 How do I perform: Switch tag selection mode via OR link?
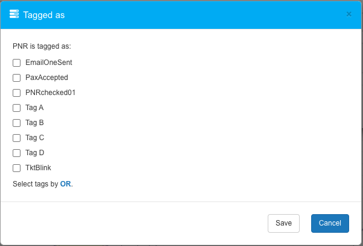(66, 183)
